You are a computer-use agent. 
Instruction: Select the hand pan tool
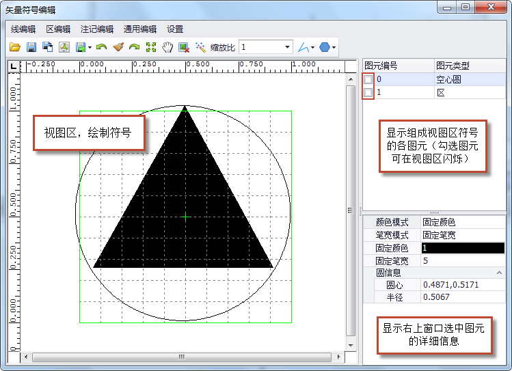click(x=167, y=47)
